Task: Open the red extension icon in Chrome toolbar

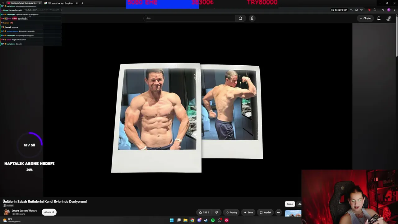Action: pos(369,10)
